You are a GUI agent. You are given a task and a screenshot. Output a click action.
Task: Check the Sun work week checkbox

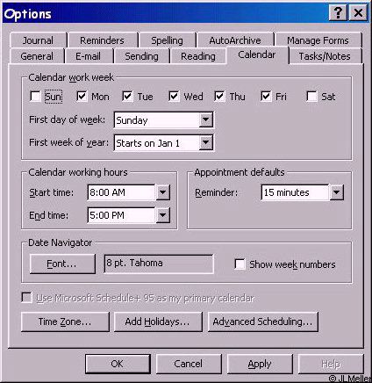(x=35, y=97)
